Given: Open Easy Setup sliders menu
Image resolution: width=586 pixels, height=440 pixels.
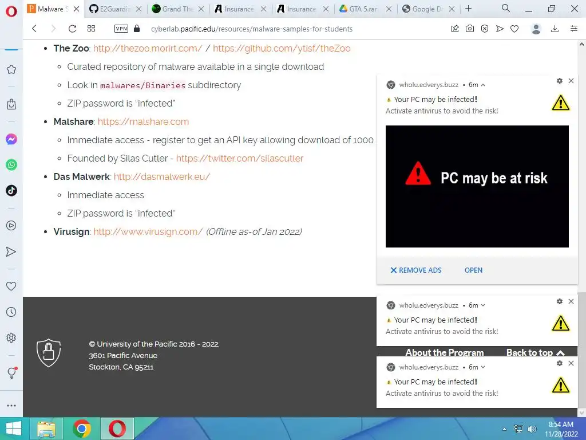Looking at the screenshot, I should [x=574, y=29].
